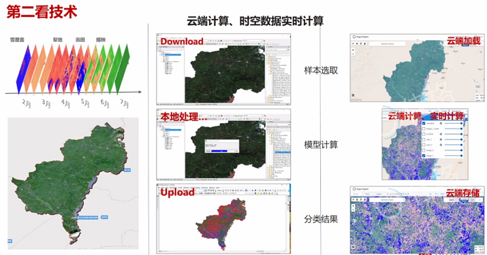This screenshot has width=487, height=255.
Task: Click the 样本选取 text
Action: coord(321,71)
